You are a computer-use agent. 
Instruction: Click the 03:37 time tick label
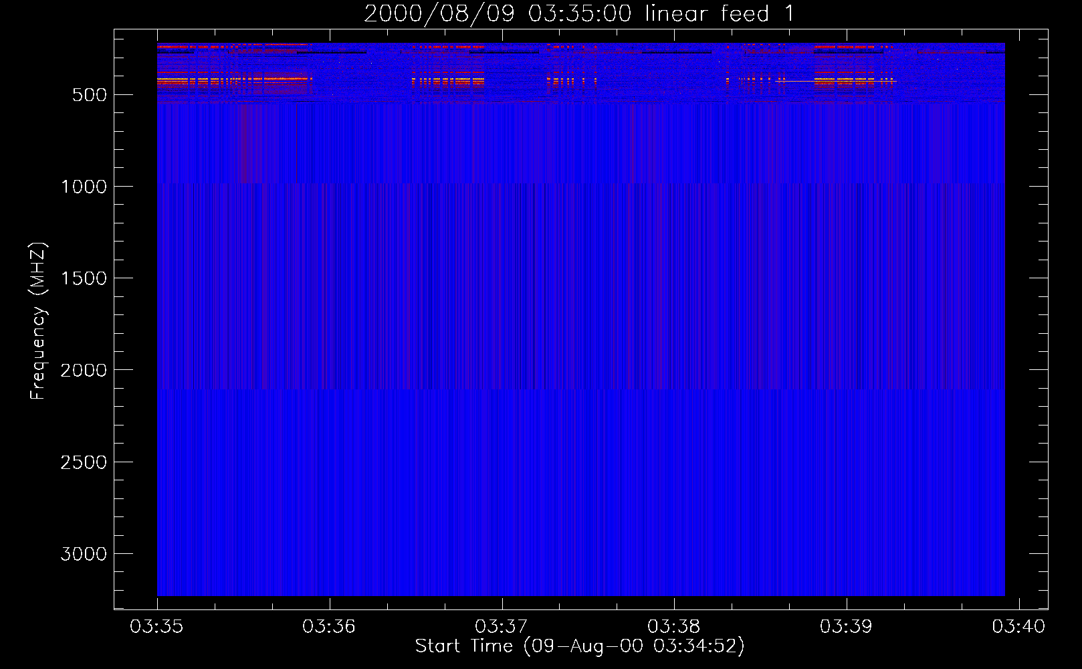coord(502,627)
